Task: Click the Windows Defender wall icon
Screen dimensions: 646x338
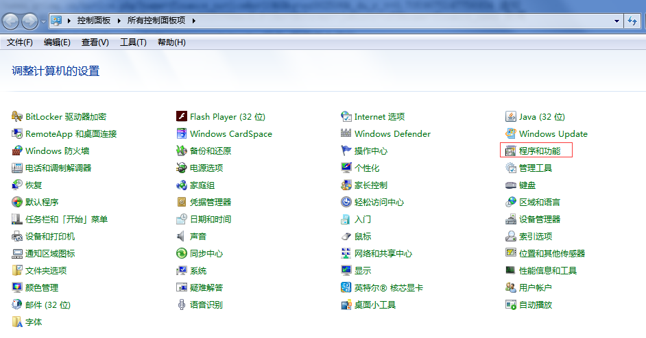Action: tap(346, 133)
